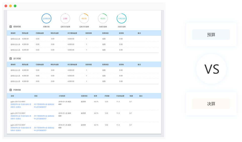This screenshot has height=142, width=242.
Task: Click the round VS badge
Action: coord(211,69)
